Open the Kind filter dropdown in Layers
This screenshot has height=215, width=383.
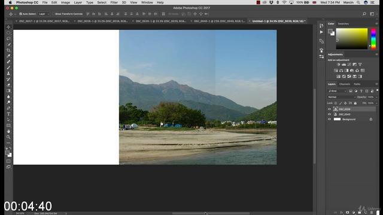[337, 91]
